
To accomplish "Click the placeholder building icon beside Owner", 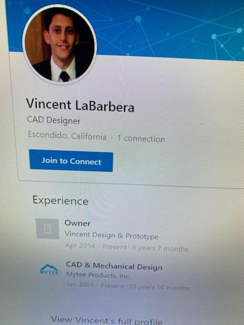I will (48, 228).
